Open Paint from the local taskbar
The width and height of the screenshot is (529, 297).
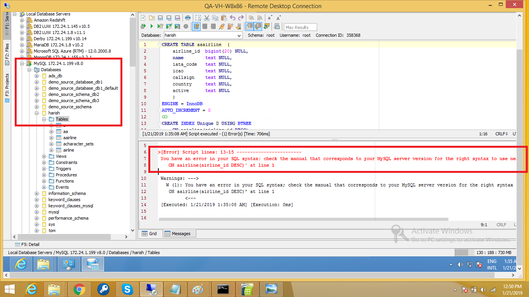(x=198, y=289)
